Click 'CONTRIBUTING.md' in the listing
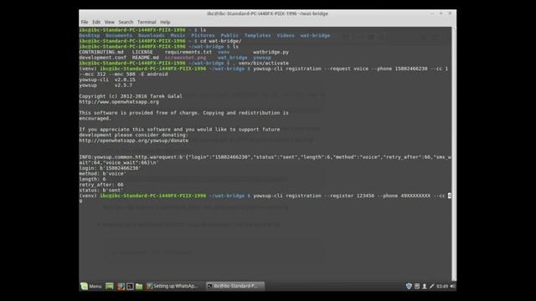The height and width of the screenshot is (301, 536). [101, 52]
